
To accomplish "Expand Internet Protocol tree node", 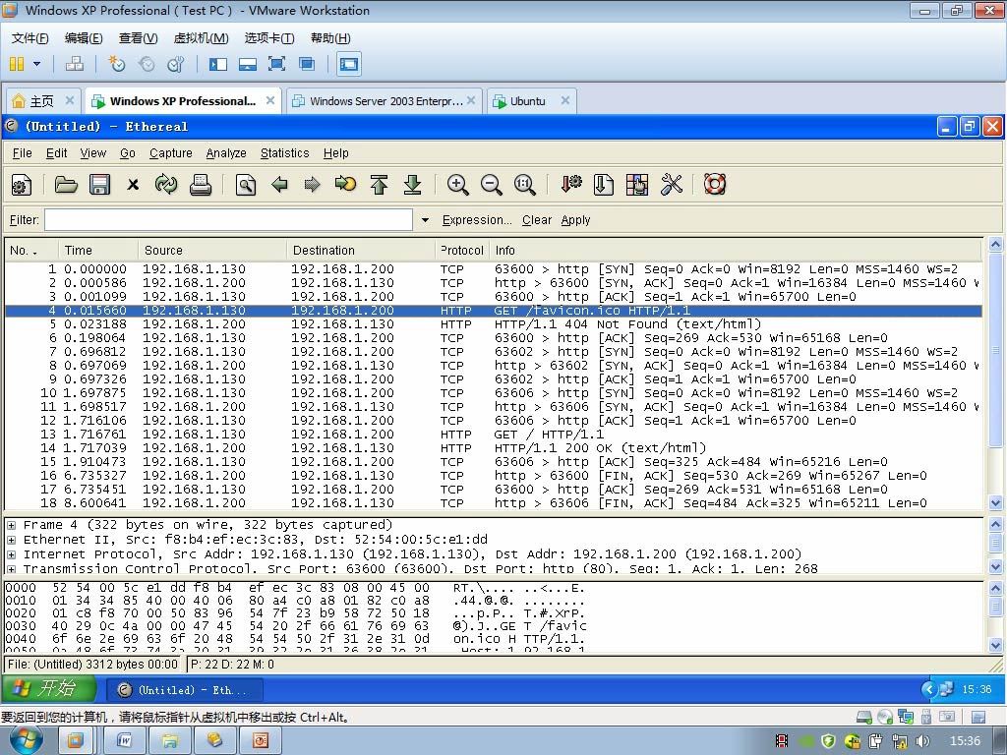I will click(x=11, y=554).
